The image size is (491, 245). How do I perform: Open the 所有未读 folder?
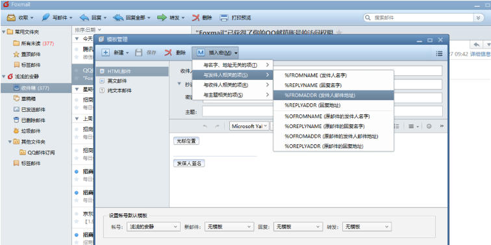[x=34, y=44]
